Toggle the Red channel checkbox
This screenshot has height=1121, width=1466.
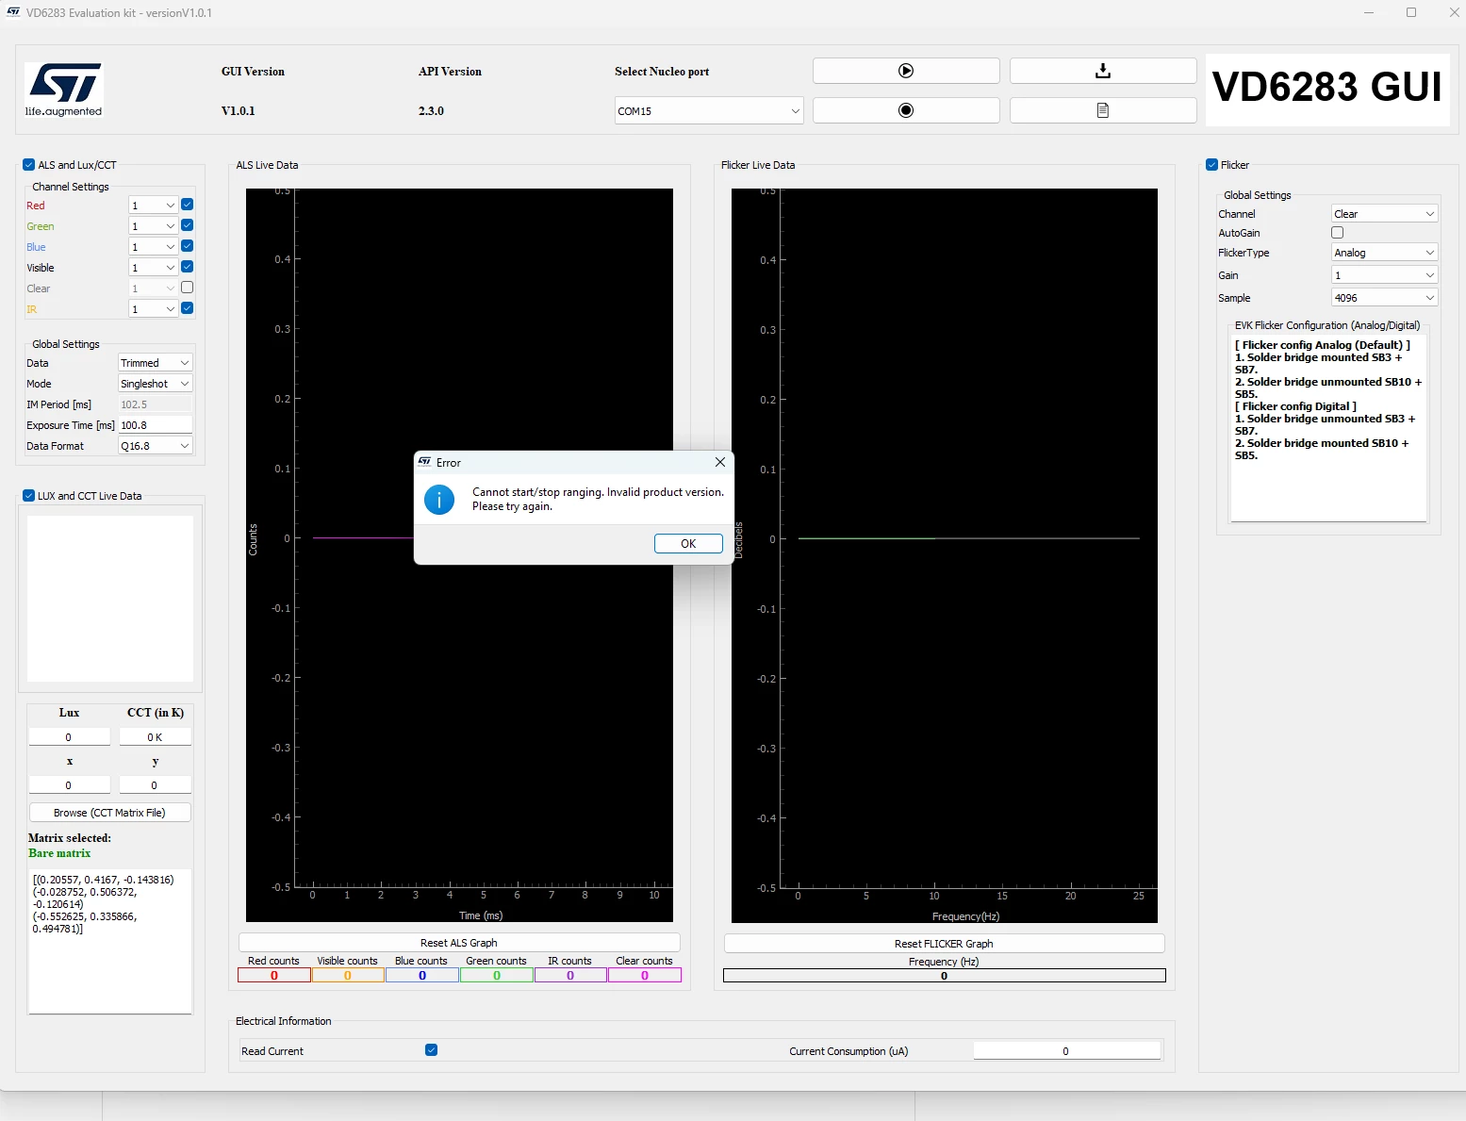click(x=187, y=205)
